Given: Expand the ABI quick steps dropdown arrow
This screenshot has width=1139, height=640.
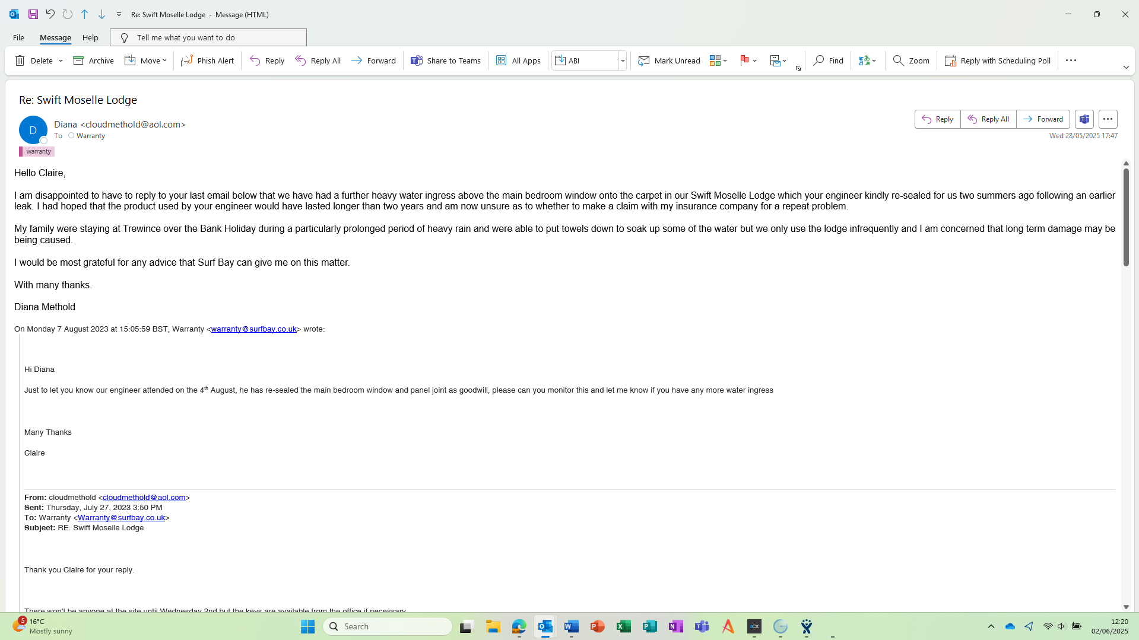Looking at the screenshot, I should pos(623,61).
